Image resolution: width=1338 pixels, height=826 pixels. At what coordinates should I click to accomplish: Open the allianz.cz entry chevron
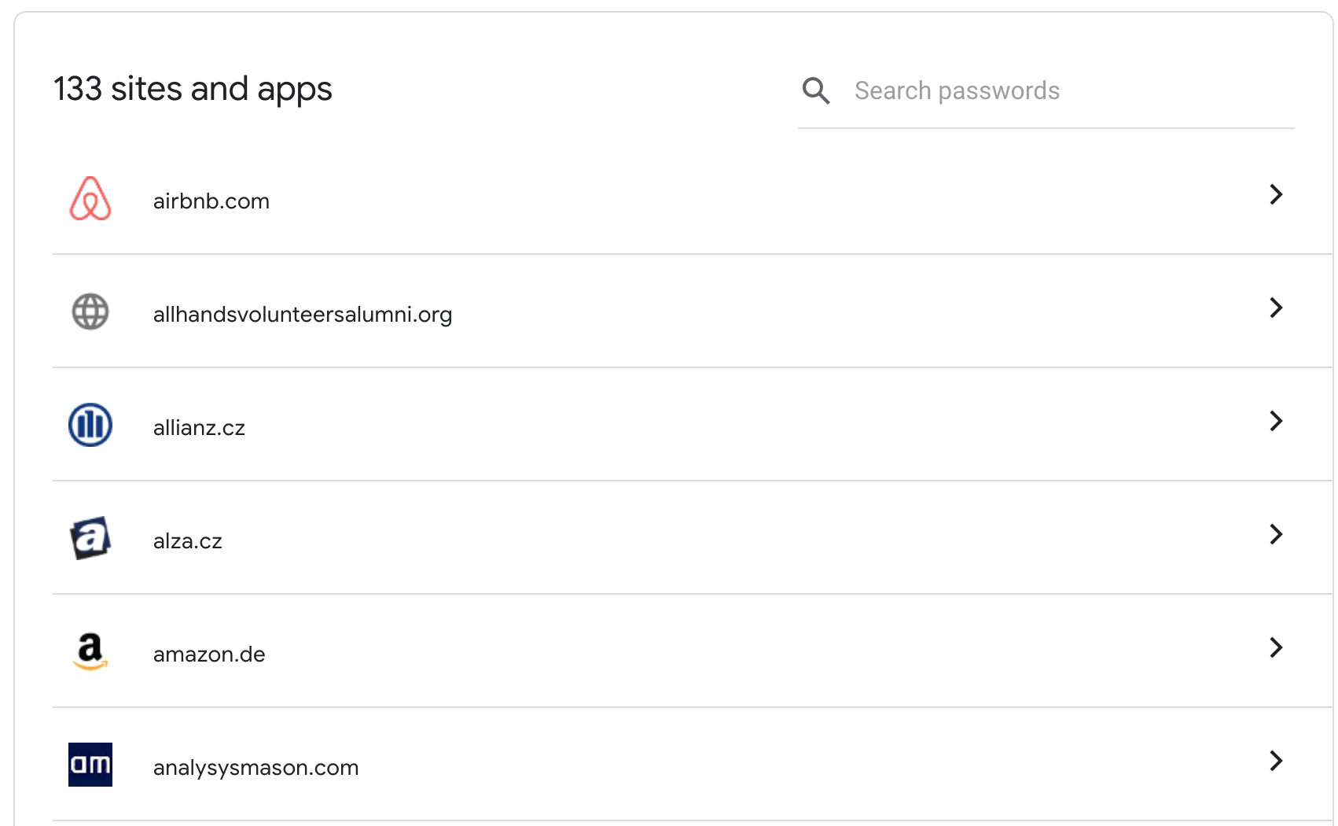click(1277, 421)
